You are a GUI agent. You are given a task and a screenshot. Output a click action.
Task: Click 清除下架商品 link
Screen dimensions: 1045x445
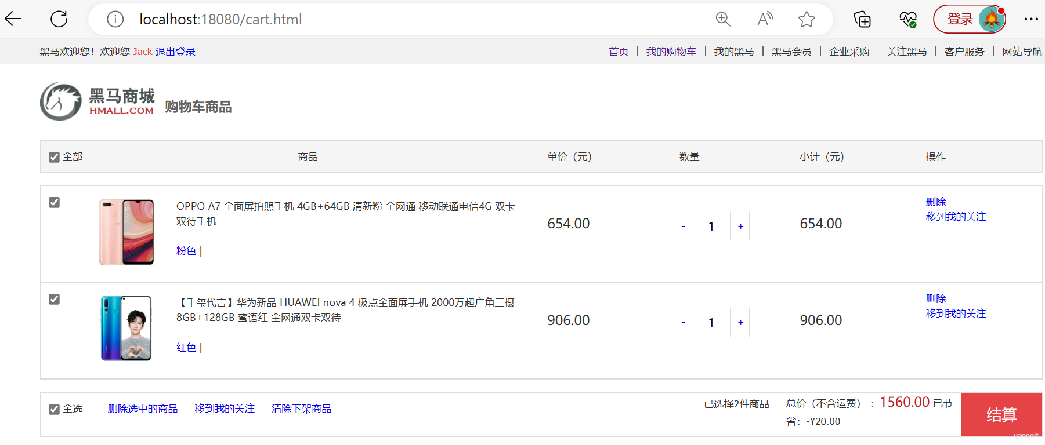point(301,409)
